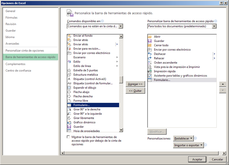
Task: Click the Formulario icon in right list
Action: 150,80
